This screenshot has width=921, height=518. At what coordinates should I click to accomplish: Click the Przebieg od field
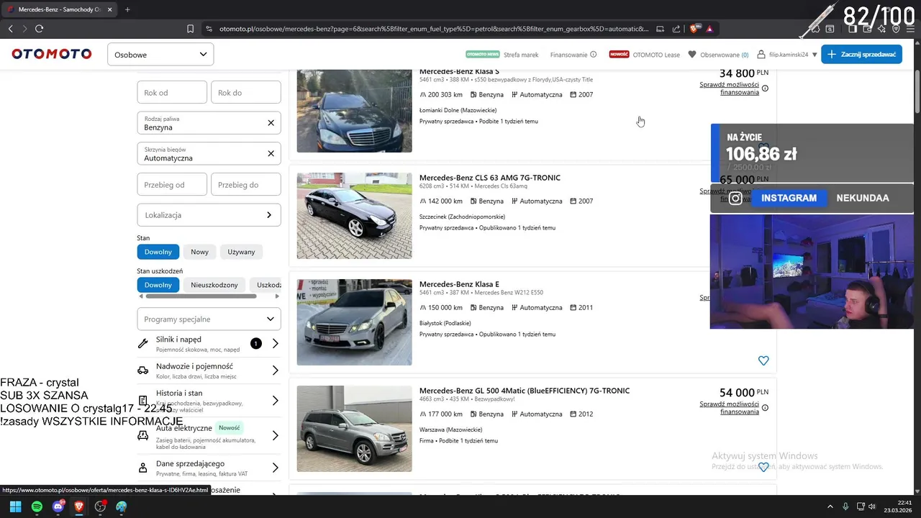(x=172, y=184)
